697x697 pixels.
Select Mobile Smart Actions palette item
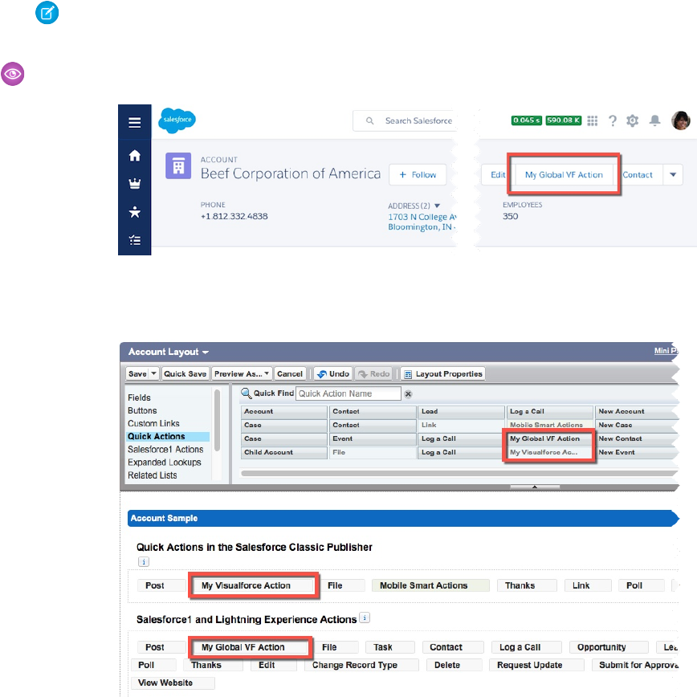549,425
